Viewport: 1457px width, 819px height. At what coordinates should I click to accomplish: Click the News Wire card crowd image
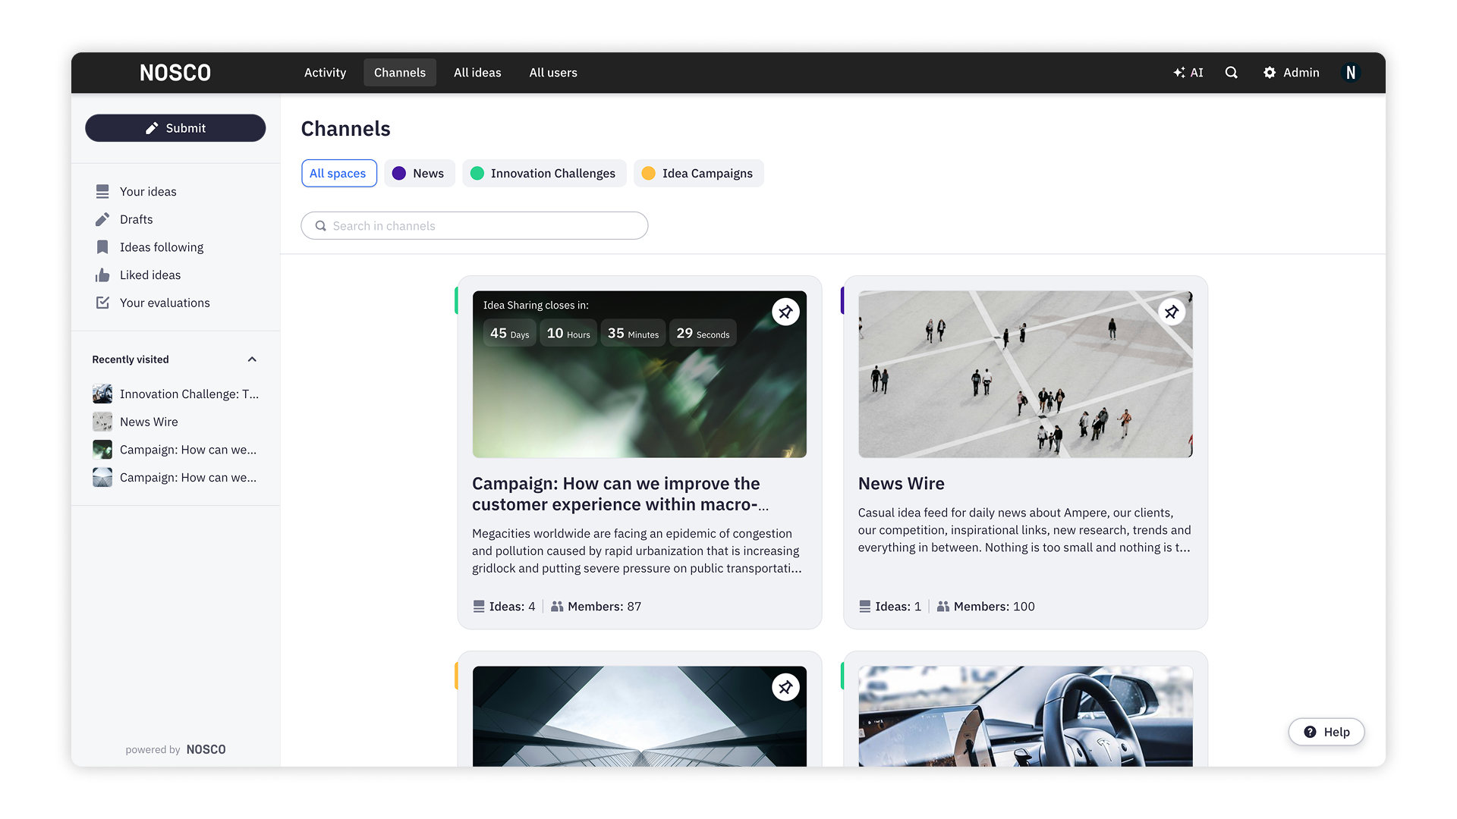click(1025, 375)
